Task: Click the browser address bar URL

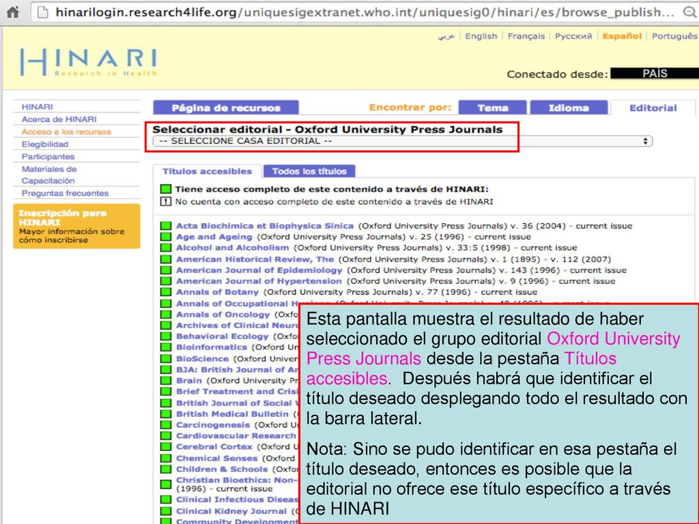Action: point(365,12)
